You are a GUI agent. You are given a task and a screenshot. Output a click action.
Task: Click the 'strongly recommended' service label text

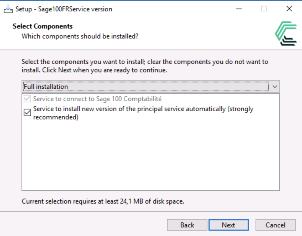click(x=143, y=113)
